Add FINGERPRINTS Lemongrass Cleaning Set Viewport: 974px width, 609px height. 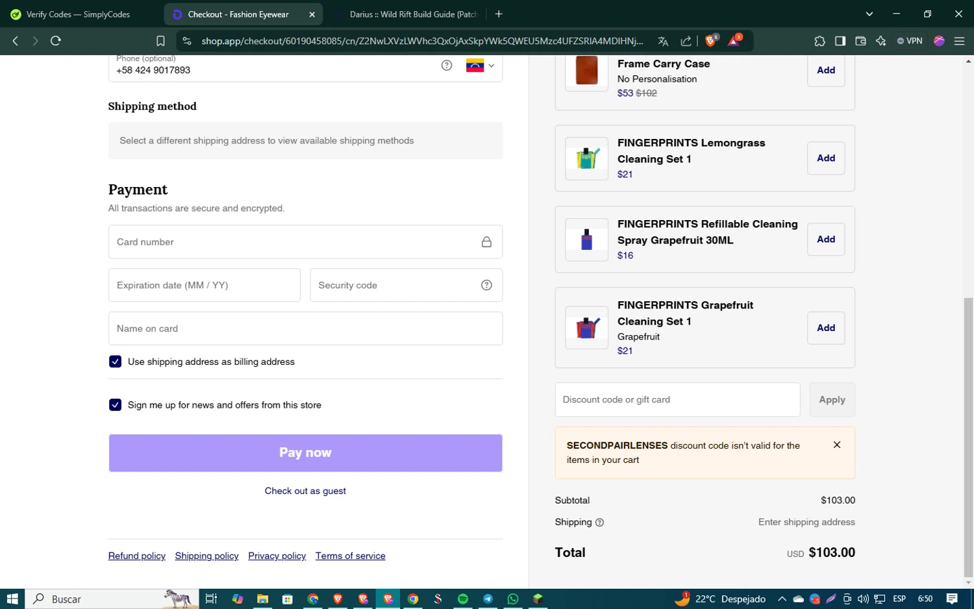826,158
